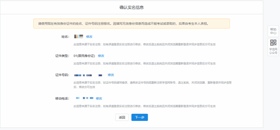Click the 姓名 field label
Viewport: 280px width, 130px height.
[x=65, y=37]
